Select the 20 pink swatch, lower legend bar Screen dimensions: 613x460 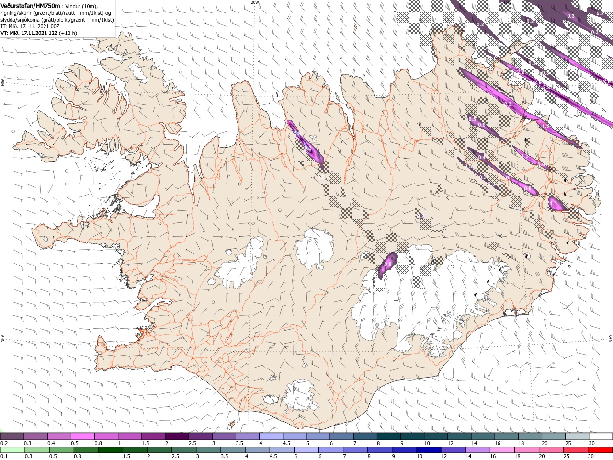(x=551, y=450)
